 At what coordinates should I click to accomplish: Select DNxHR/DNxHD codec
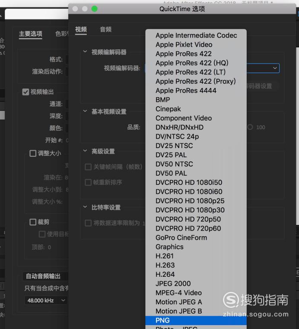(x=196, y=127)
